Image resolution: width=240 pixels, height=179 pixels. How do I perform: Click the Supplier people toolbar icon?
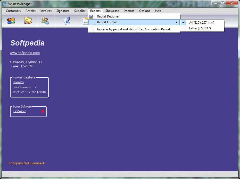pos(45,21)
